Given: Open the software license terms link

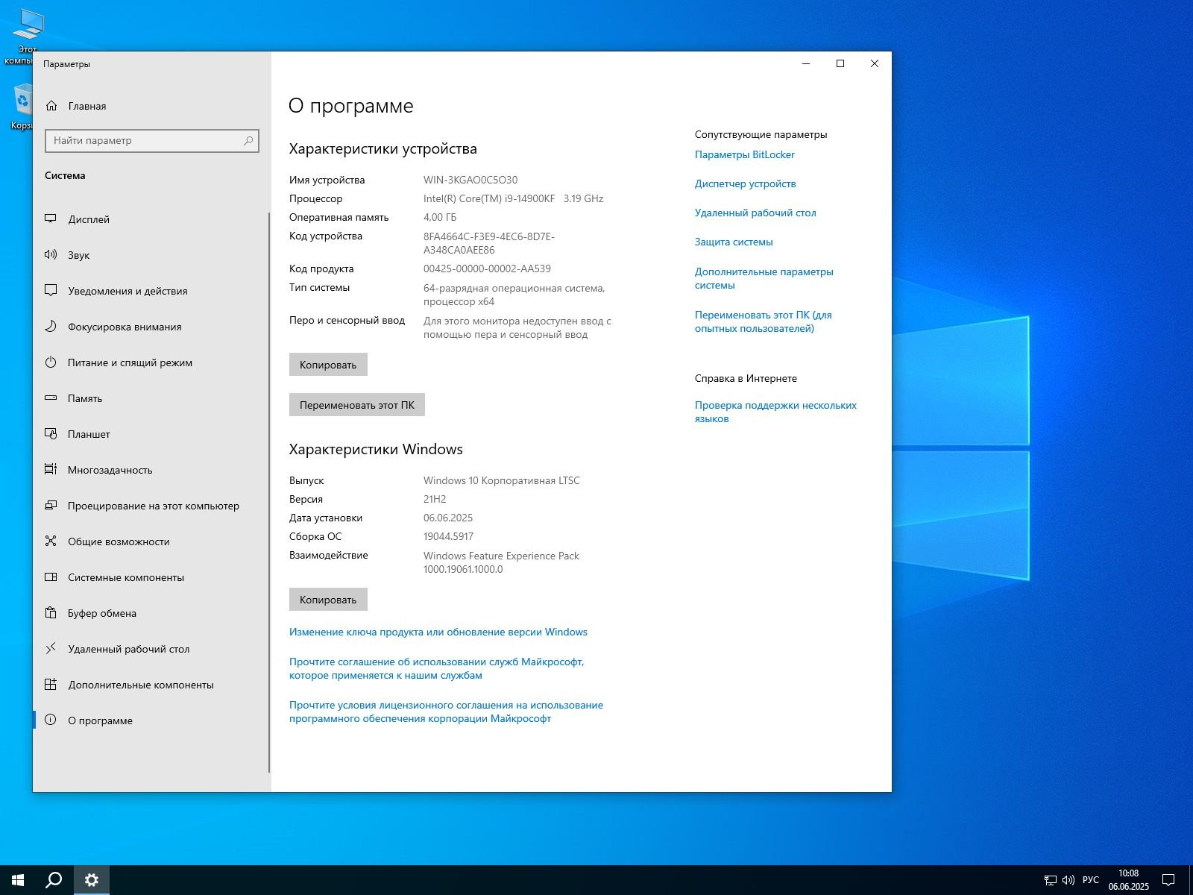Looking at the screenshot, I should point(446,712).
